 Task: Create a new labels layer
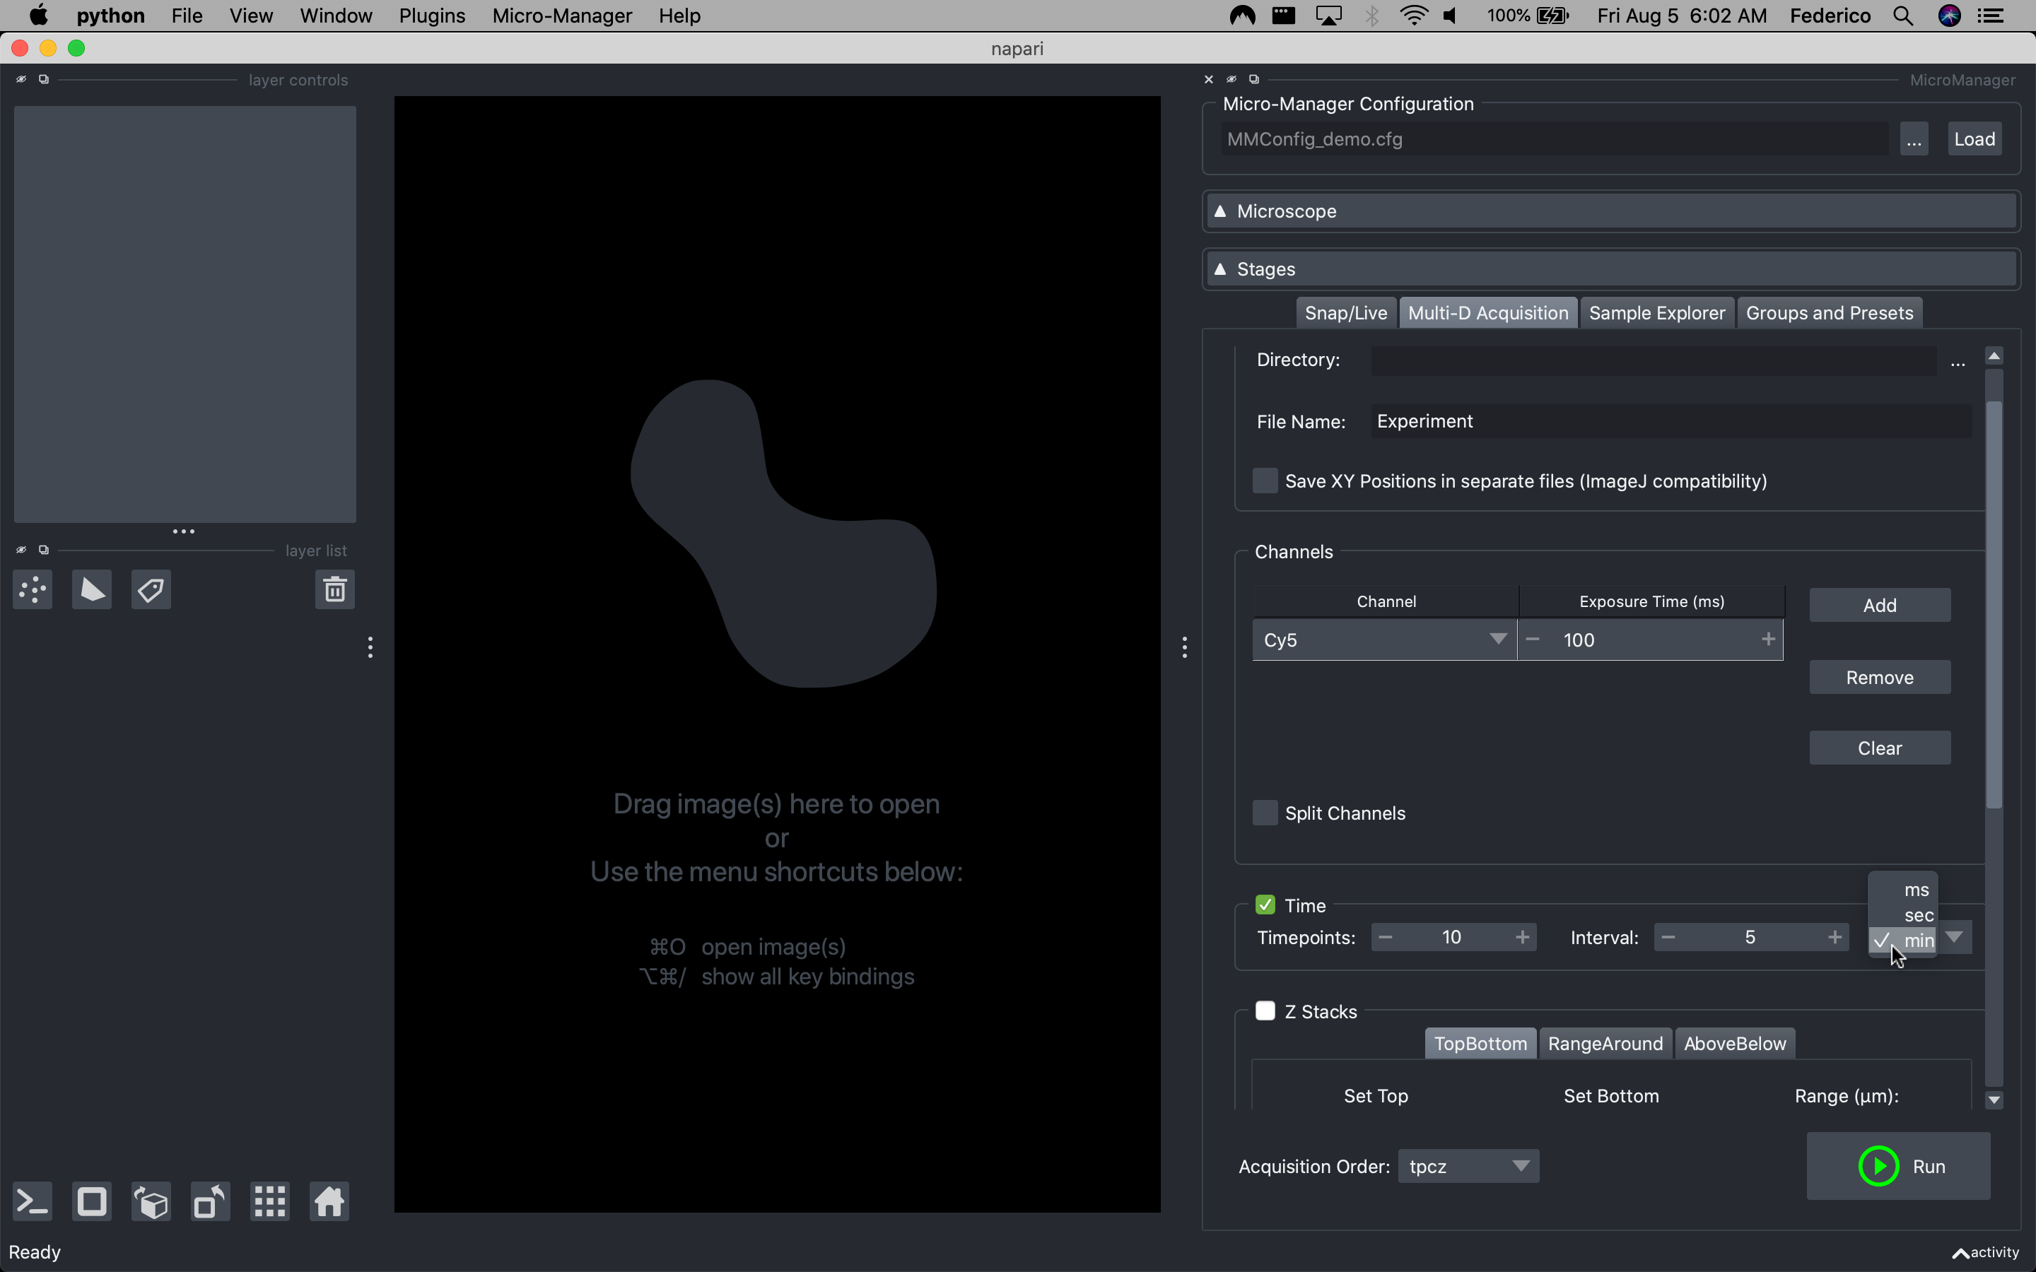tap(151, 590)
